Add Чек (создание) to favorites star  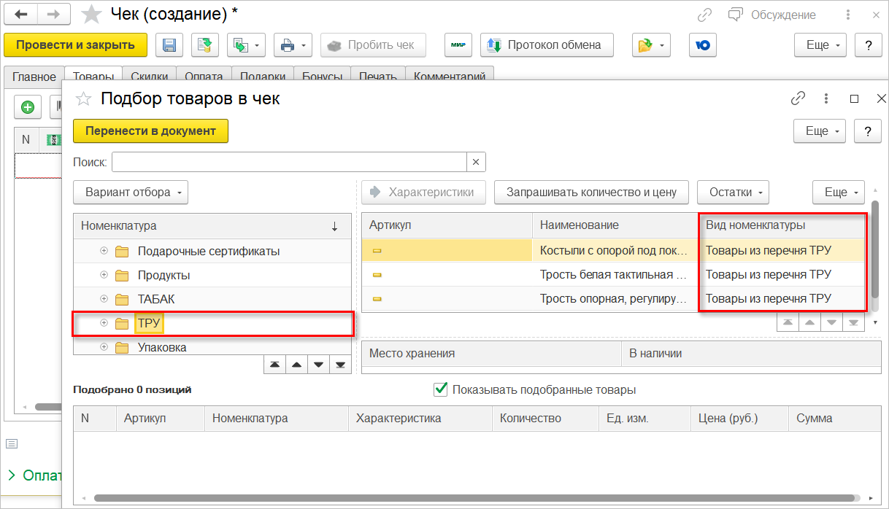[x=92, y=14]
